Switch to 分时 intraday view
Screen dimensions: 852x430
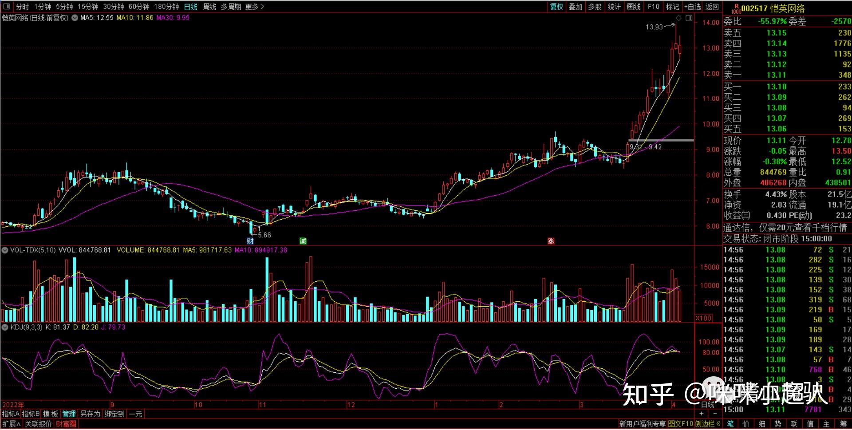(x=22, y=7)
